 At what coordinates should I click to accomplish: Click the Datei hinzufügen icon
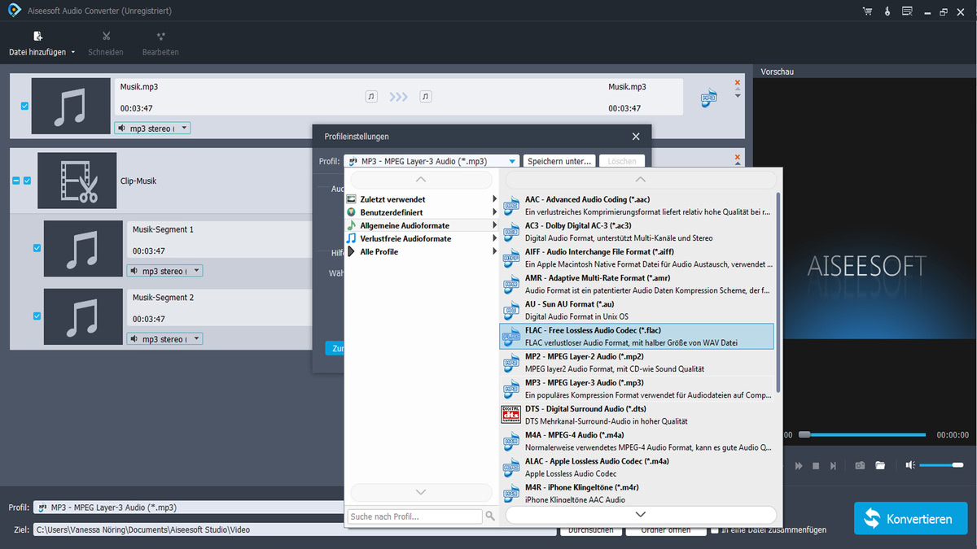pos(37,36)
